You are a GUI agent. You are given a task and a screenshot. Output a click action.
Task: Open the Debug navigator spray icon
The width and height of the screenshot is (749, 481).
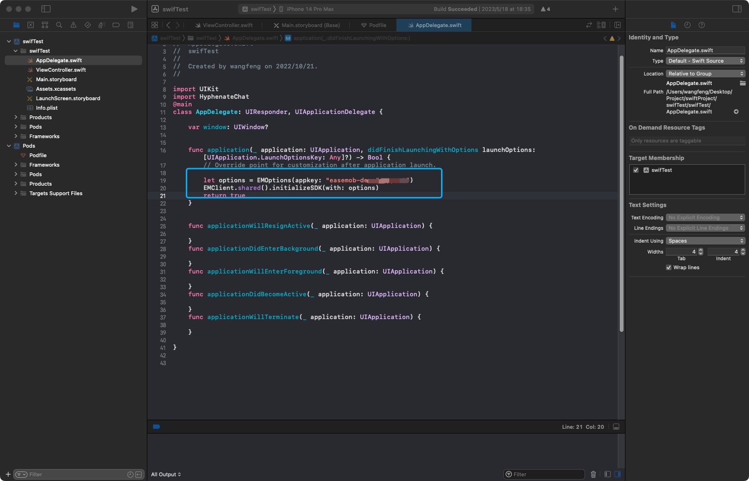[102, 25]
